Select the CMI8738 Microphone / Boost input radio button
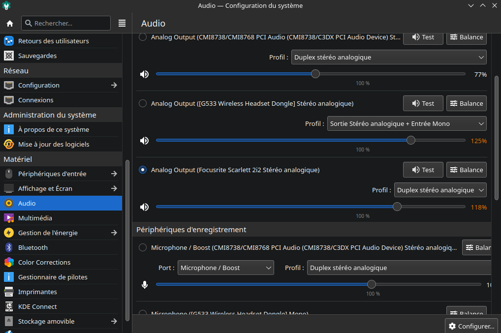 tap(143, 247)
